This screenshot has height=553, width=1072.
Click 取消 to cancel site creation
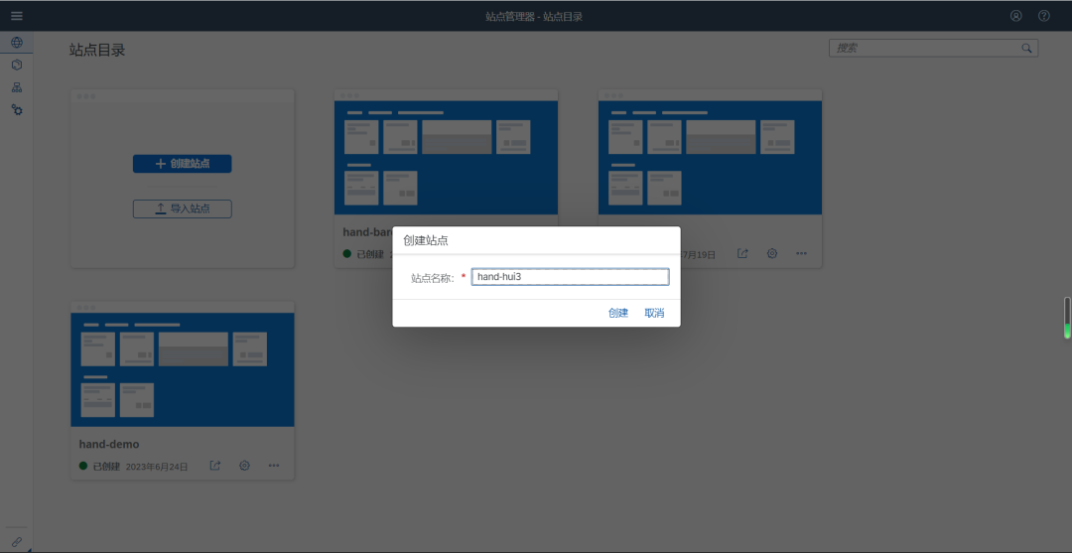tap(654, 313)
